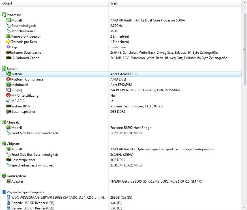Screen dimensions: 247x210
Task: Click the AMD LIVE! value
Action: 118,79
